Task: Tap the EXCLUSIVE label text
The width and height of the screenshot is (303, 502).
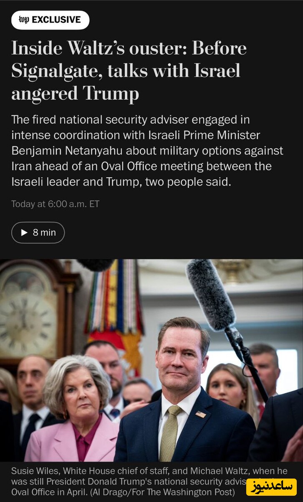Action: [x=56, y=20]
